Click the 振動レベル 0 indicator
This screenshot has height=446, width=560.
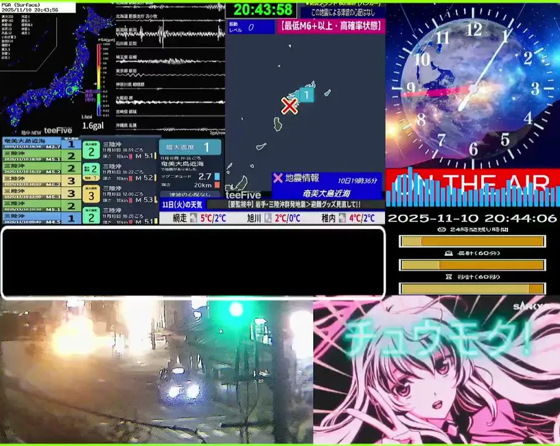click(x=251, y=27)
